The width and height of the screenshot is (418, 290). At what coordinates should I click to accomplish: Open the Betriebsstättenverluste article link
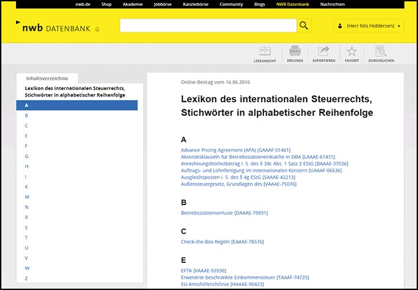click(224, 213)
